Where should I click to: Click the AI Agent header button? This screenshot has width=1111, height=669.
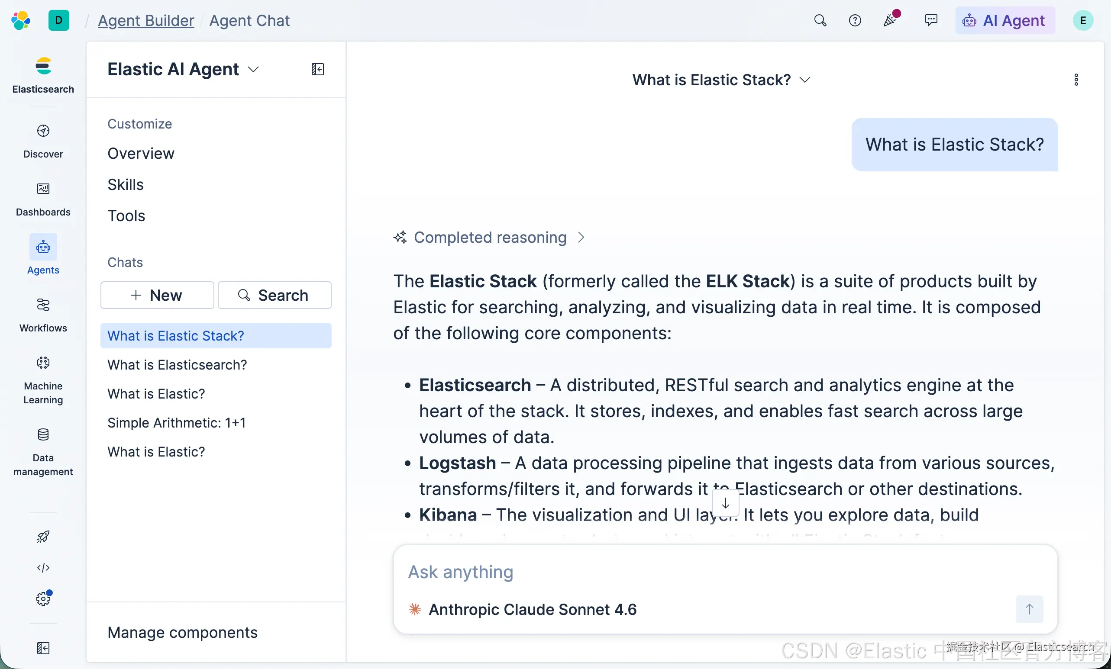tap(1005, 20)
